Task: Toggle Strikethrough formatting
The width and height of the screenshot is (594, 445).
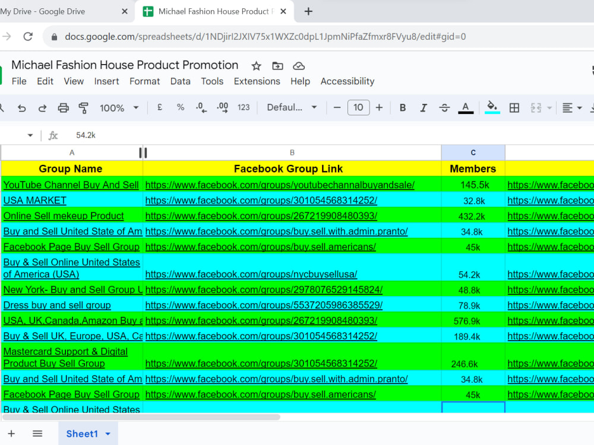Action: pos(444,108)
